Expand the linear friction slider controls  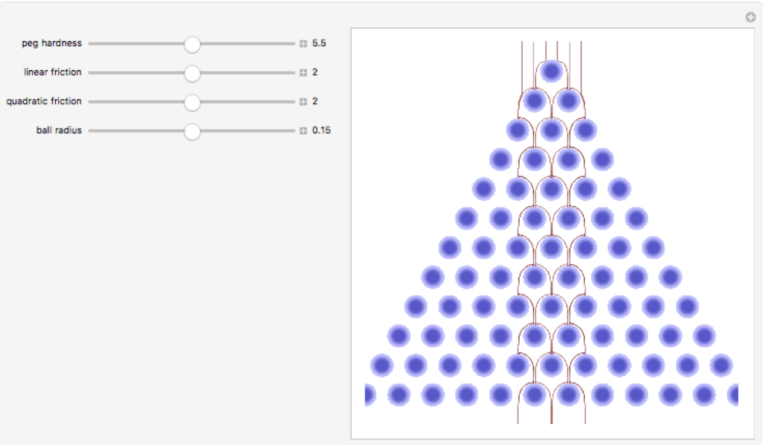pos(303,73)
